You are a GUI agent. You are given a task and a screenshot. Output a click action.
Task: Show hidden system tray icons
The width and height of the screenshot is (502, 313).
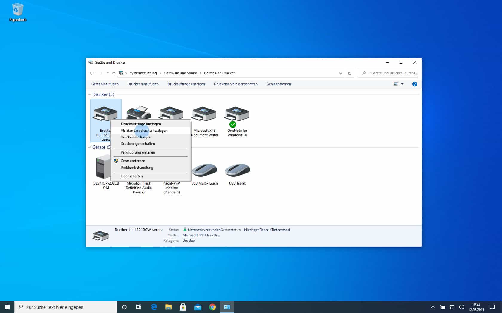(x=433, y=307)
